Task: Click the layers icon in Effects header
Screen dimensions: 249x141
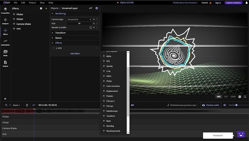Action: click(41, 8)
